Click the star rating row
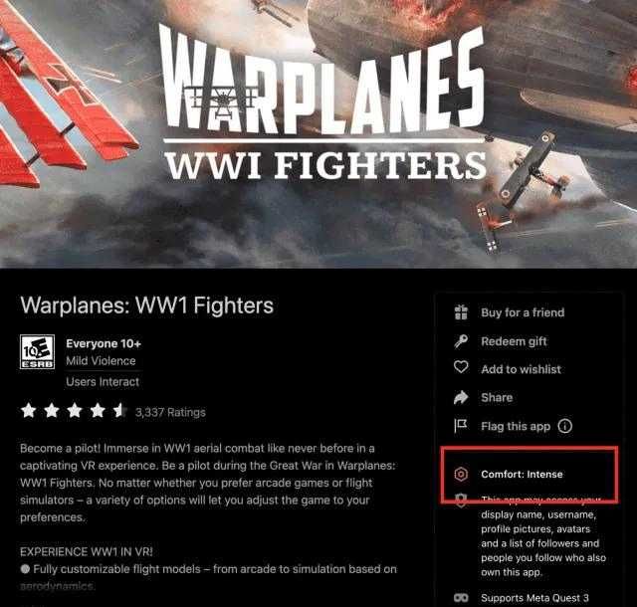637x607 pixels. 74,410
